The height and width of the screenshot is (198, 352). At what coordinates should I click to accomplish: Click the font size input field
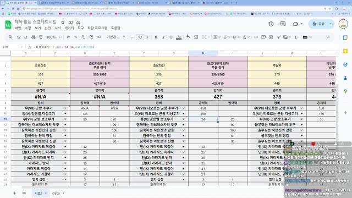pos(140,37)
